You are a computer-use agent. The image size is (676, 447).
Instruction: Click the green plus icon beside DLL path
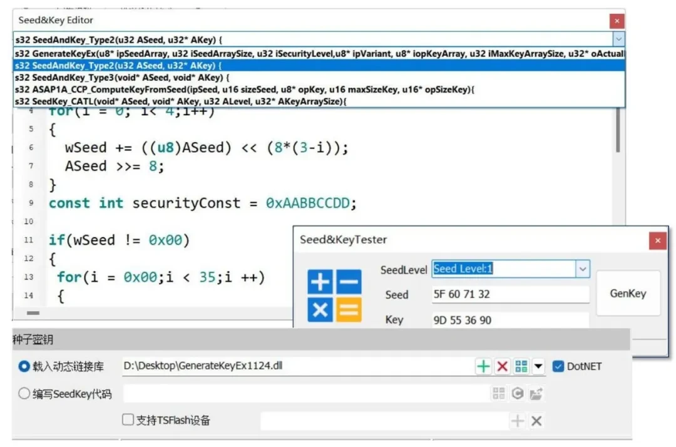[483, 367]
